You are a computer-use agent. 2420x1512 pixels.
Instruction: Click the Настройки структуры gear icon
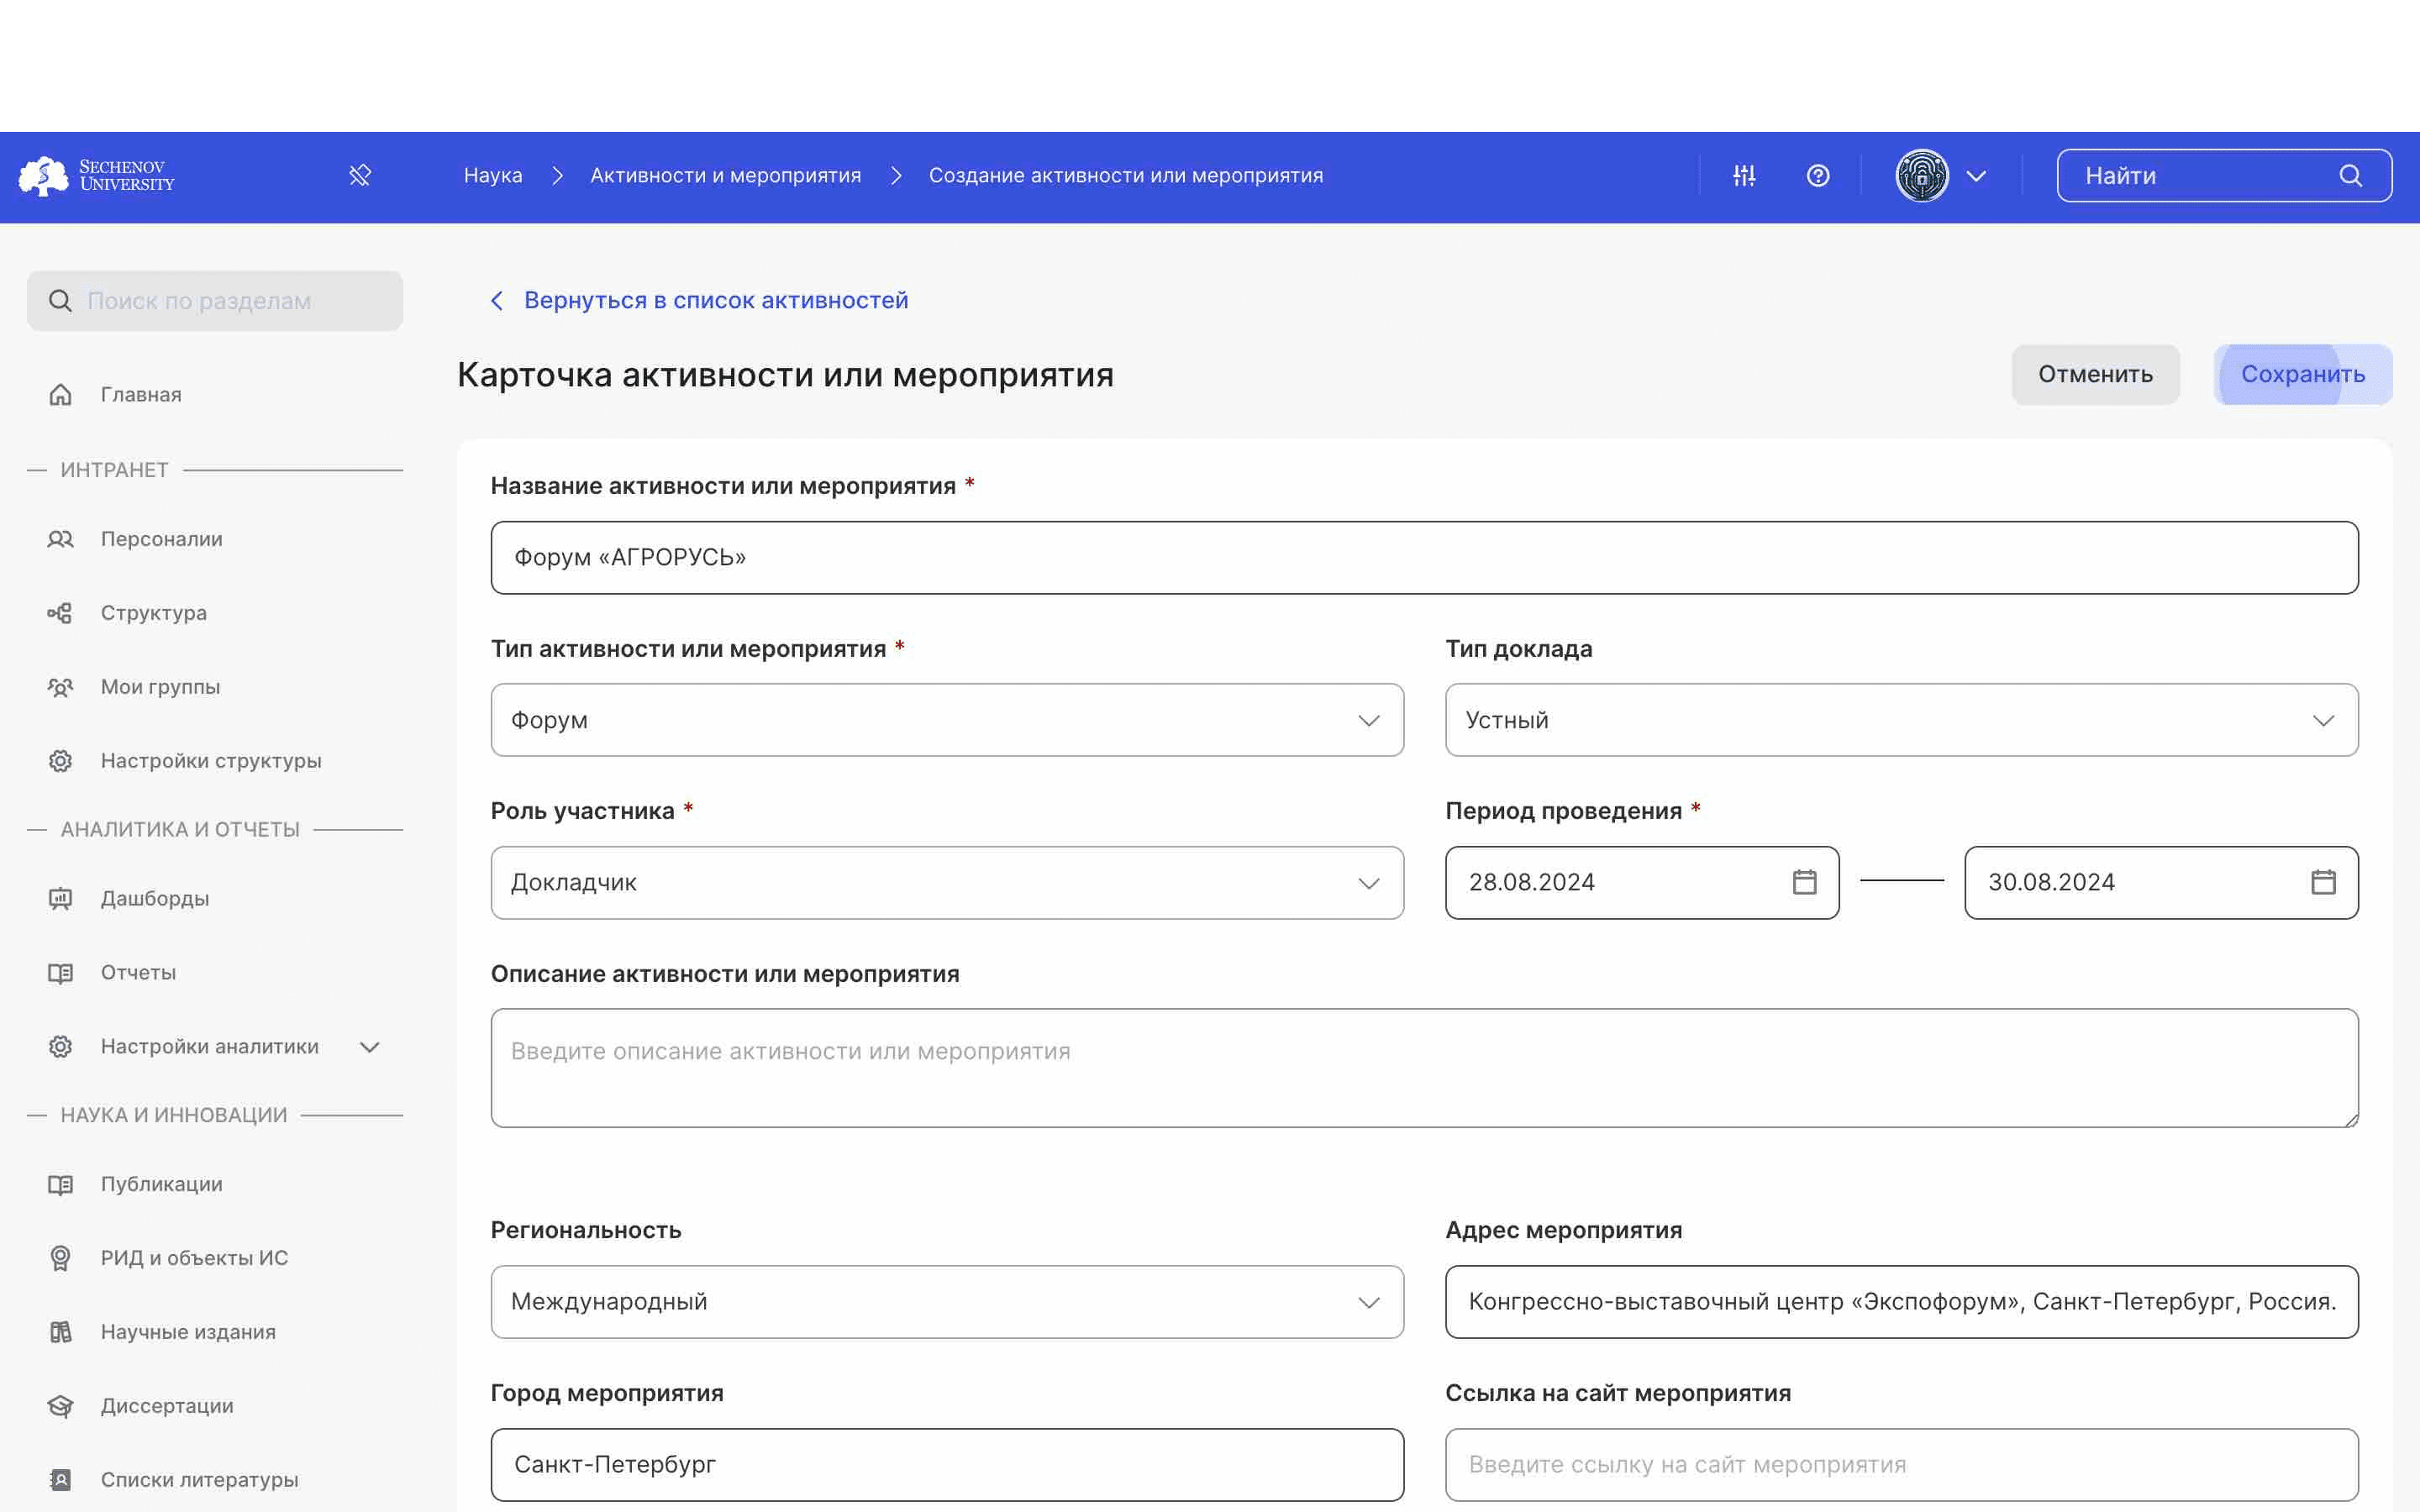[x=60, y=761]
